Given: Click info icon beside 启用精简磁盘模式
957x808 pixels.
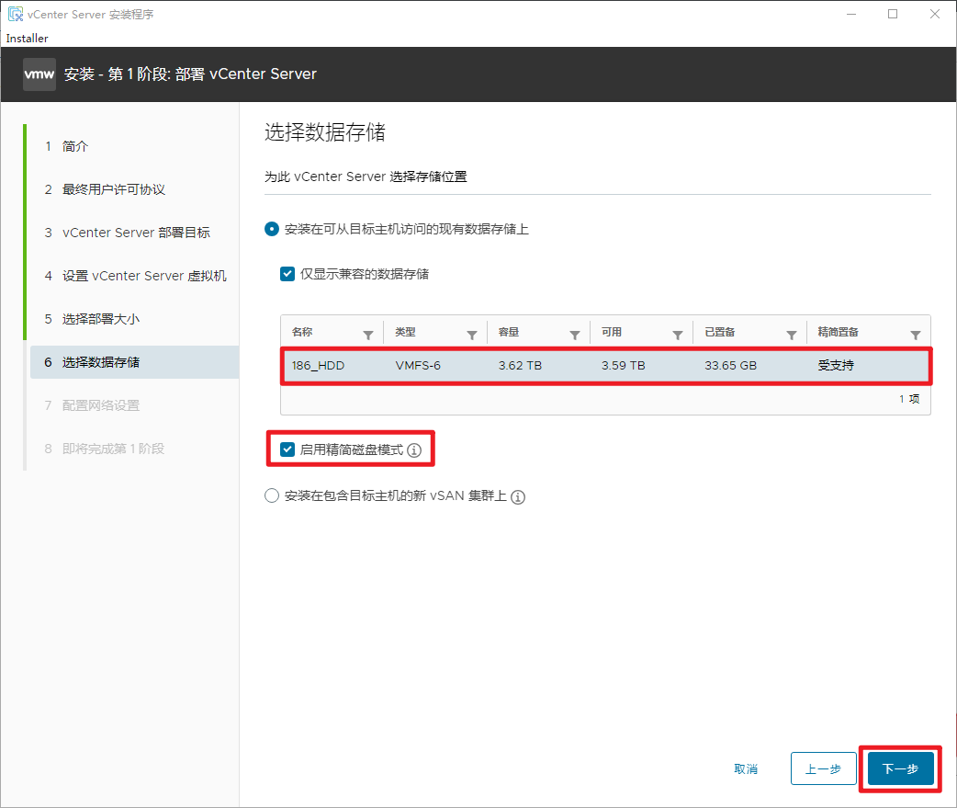Looking at the screenshot, I should point(414,450).
